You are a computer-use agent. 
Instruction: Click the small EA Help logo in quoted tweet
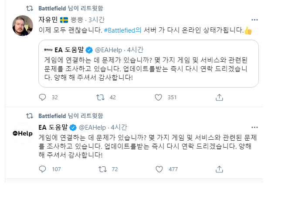click(x=48, y=49)
